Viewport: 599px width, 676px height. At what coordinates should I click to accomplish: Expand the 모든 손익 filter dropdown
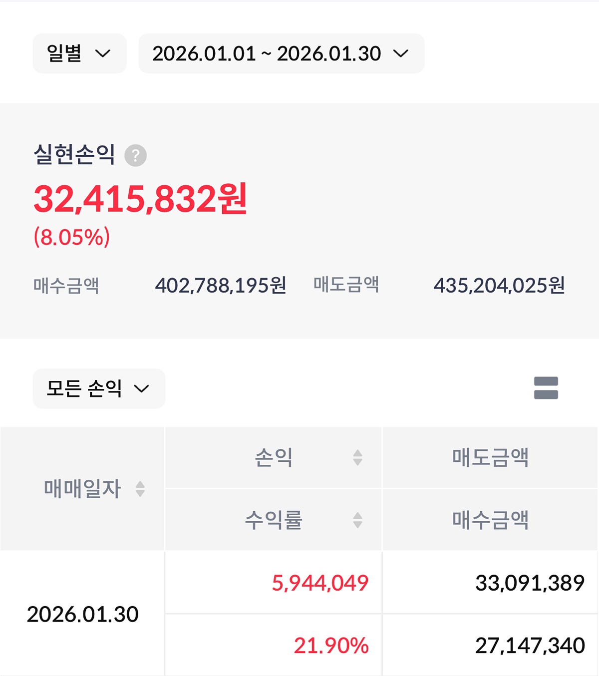point(98,388)
